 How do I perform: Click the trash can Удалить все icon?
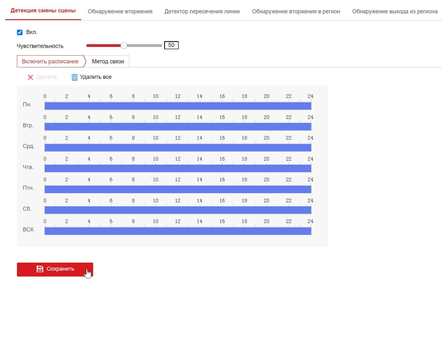[74, 77]
